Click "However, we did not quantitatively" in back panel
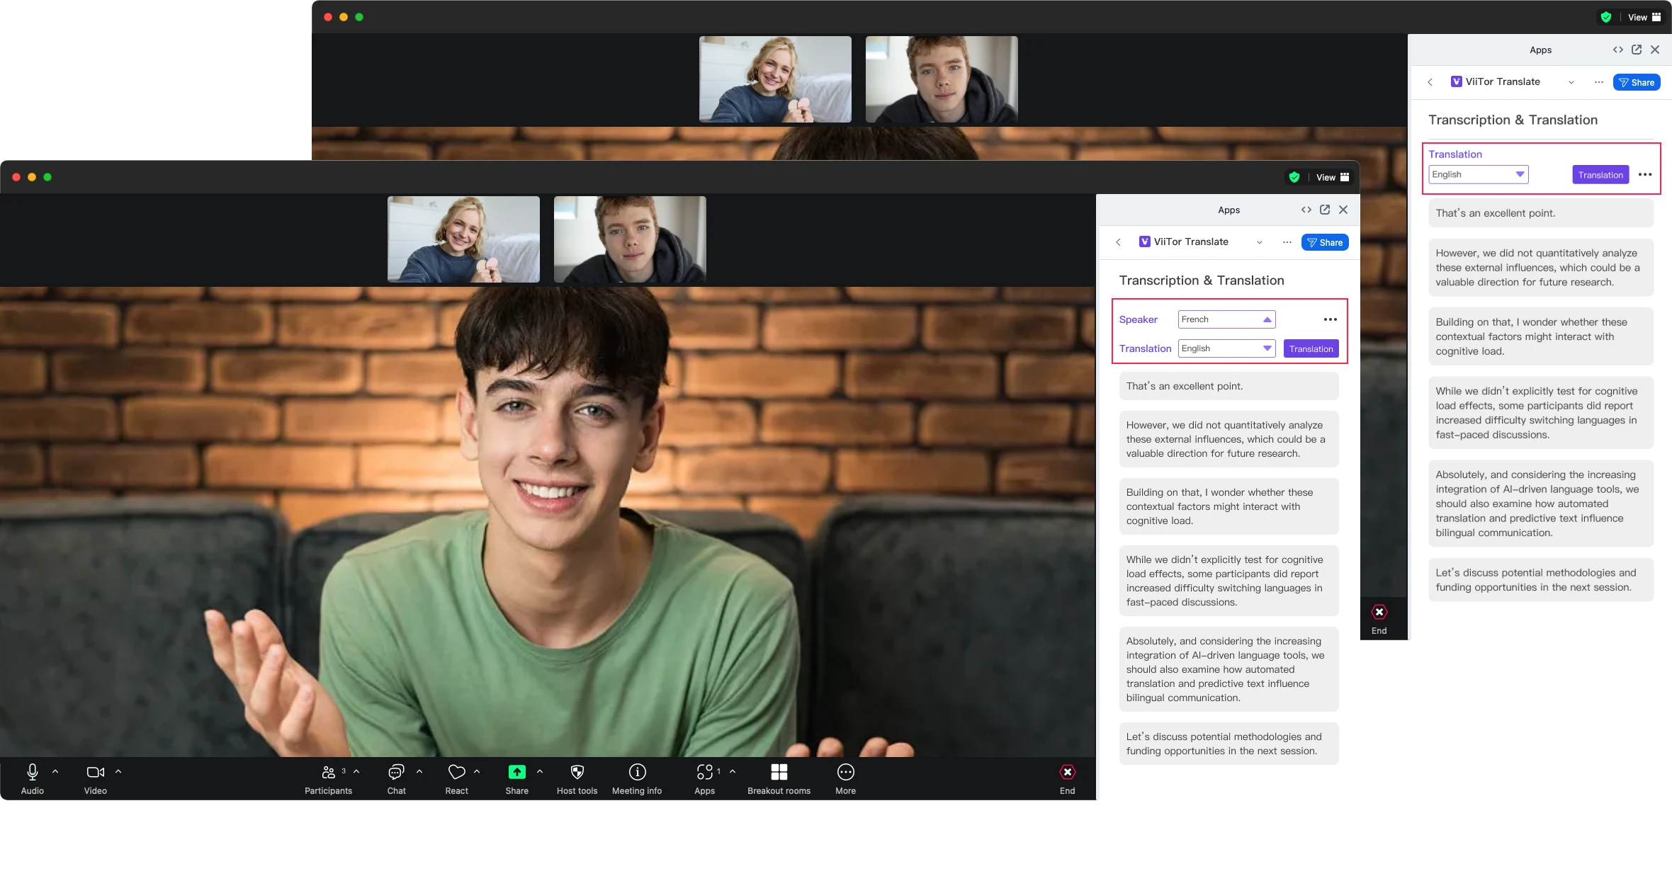 [x=1541, y=267]
